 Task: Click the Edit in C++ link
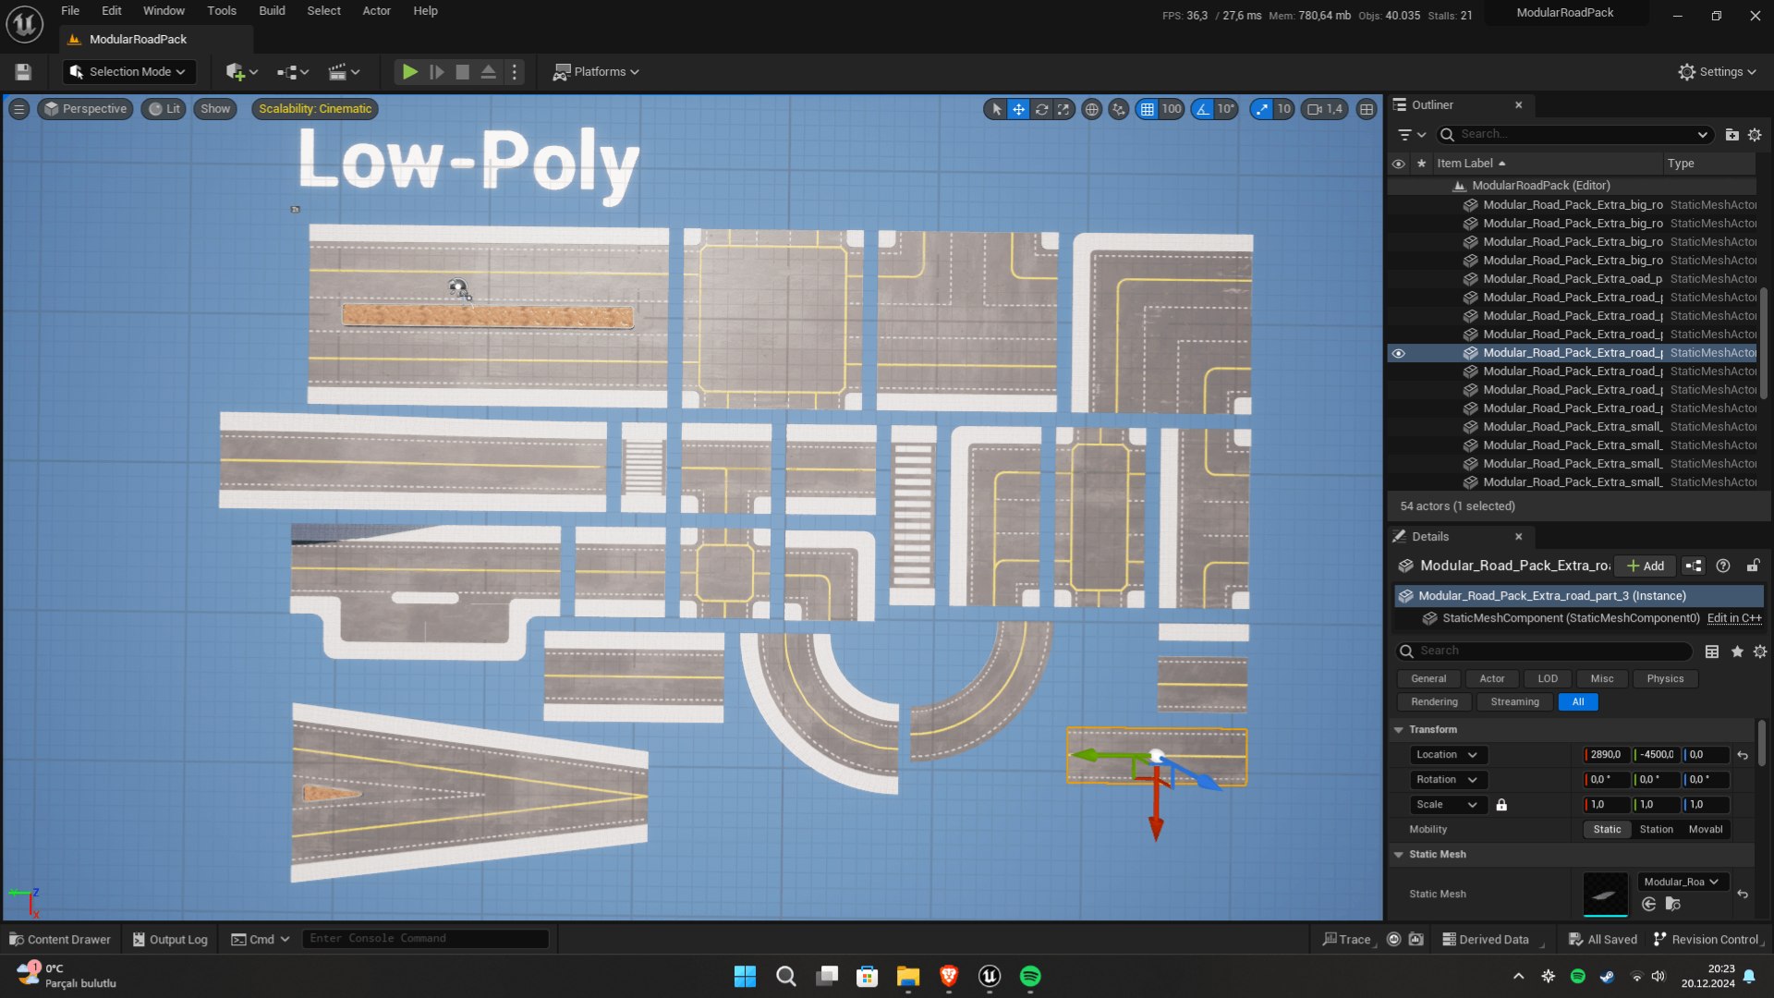(1734, 618)
